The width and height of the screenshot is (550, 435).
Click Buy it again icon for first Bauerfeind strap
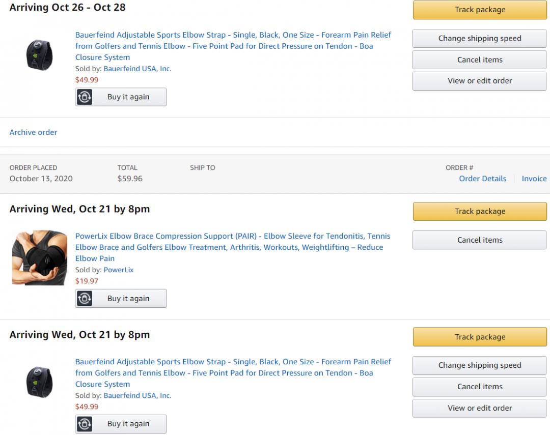point(85,97)
